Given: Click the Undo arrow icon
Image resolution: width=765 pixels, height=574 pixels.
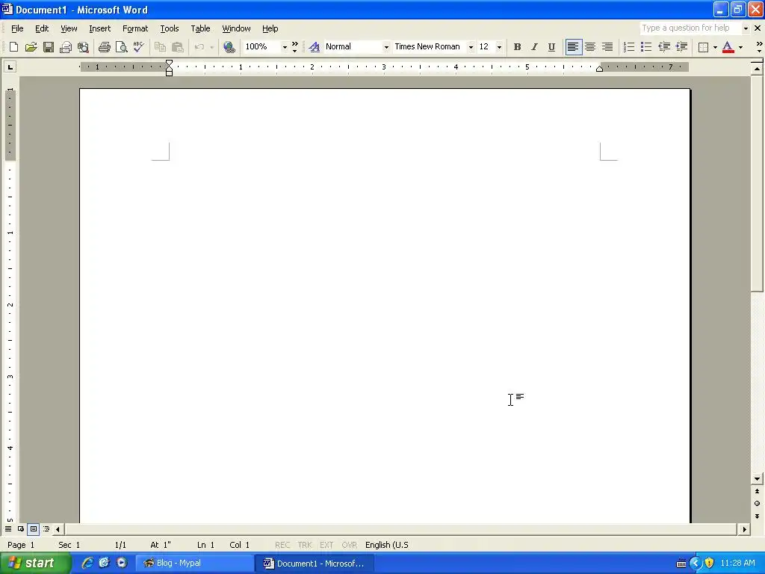Looking at the screenshot, I should point(199,47).
